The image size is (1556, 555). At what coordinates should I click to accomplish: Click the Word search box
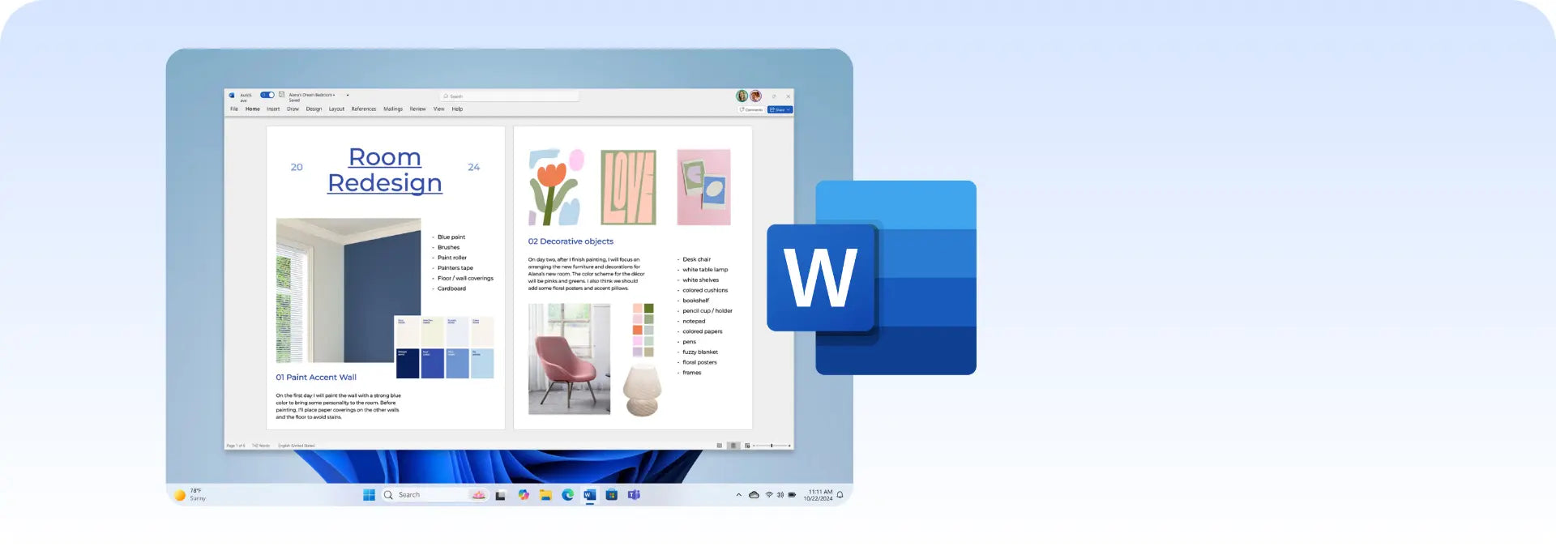tap(511, 96)
